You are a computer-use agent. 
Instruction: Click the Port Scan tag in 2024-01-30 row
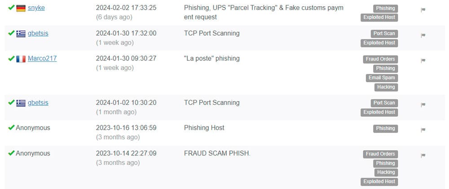(384, 34)
